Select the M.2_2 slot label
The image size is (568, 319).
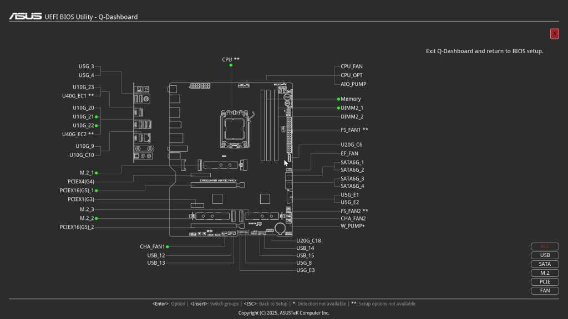[87, 218]
